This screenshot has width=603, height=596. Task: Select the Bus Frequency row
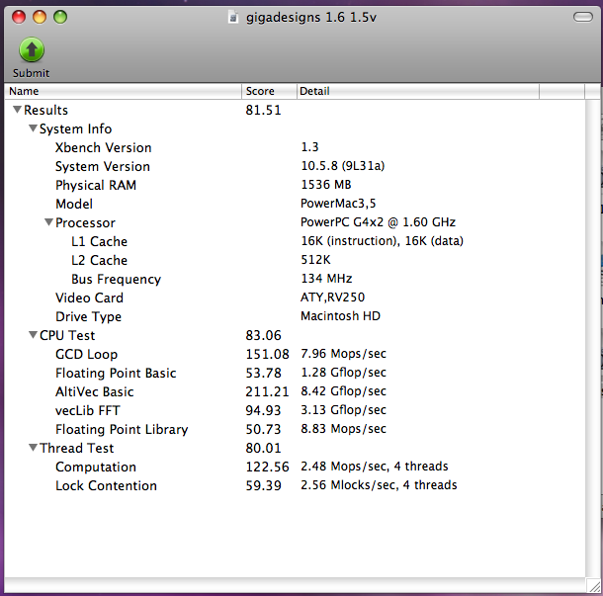[x=295, y=279]
